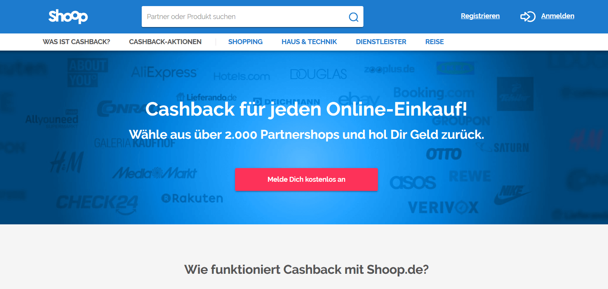Expand the SHOPPING category menu
This screenshot has width=608, height=289.
point(245,42)
